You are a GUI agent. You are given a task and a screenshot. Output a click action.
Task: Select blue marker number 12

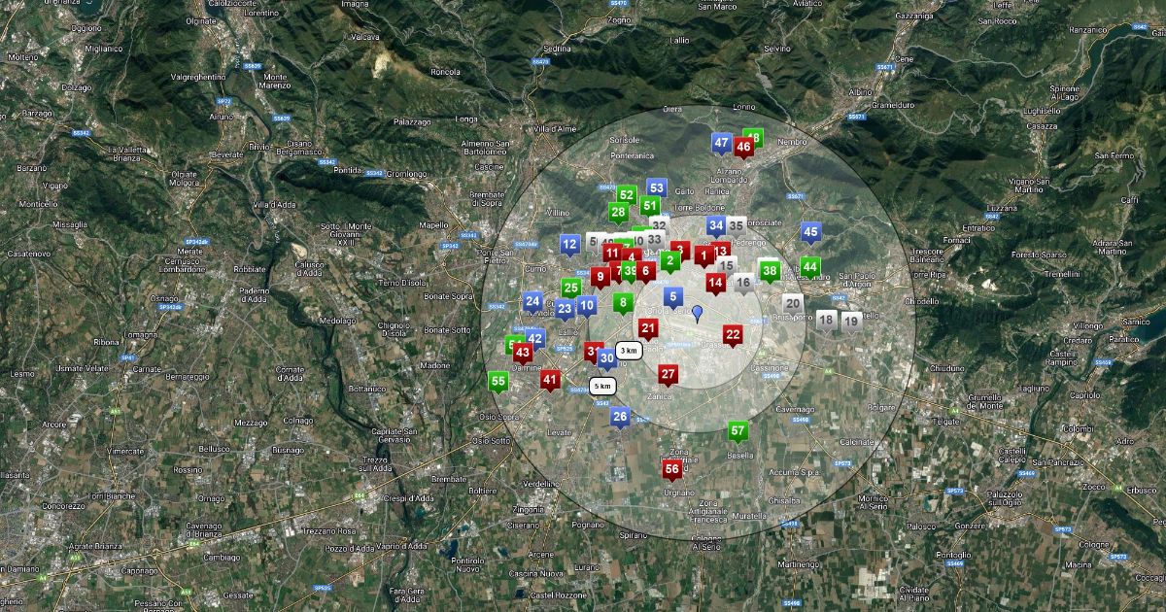(570, 244)
